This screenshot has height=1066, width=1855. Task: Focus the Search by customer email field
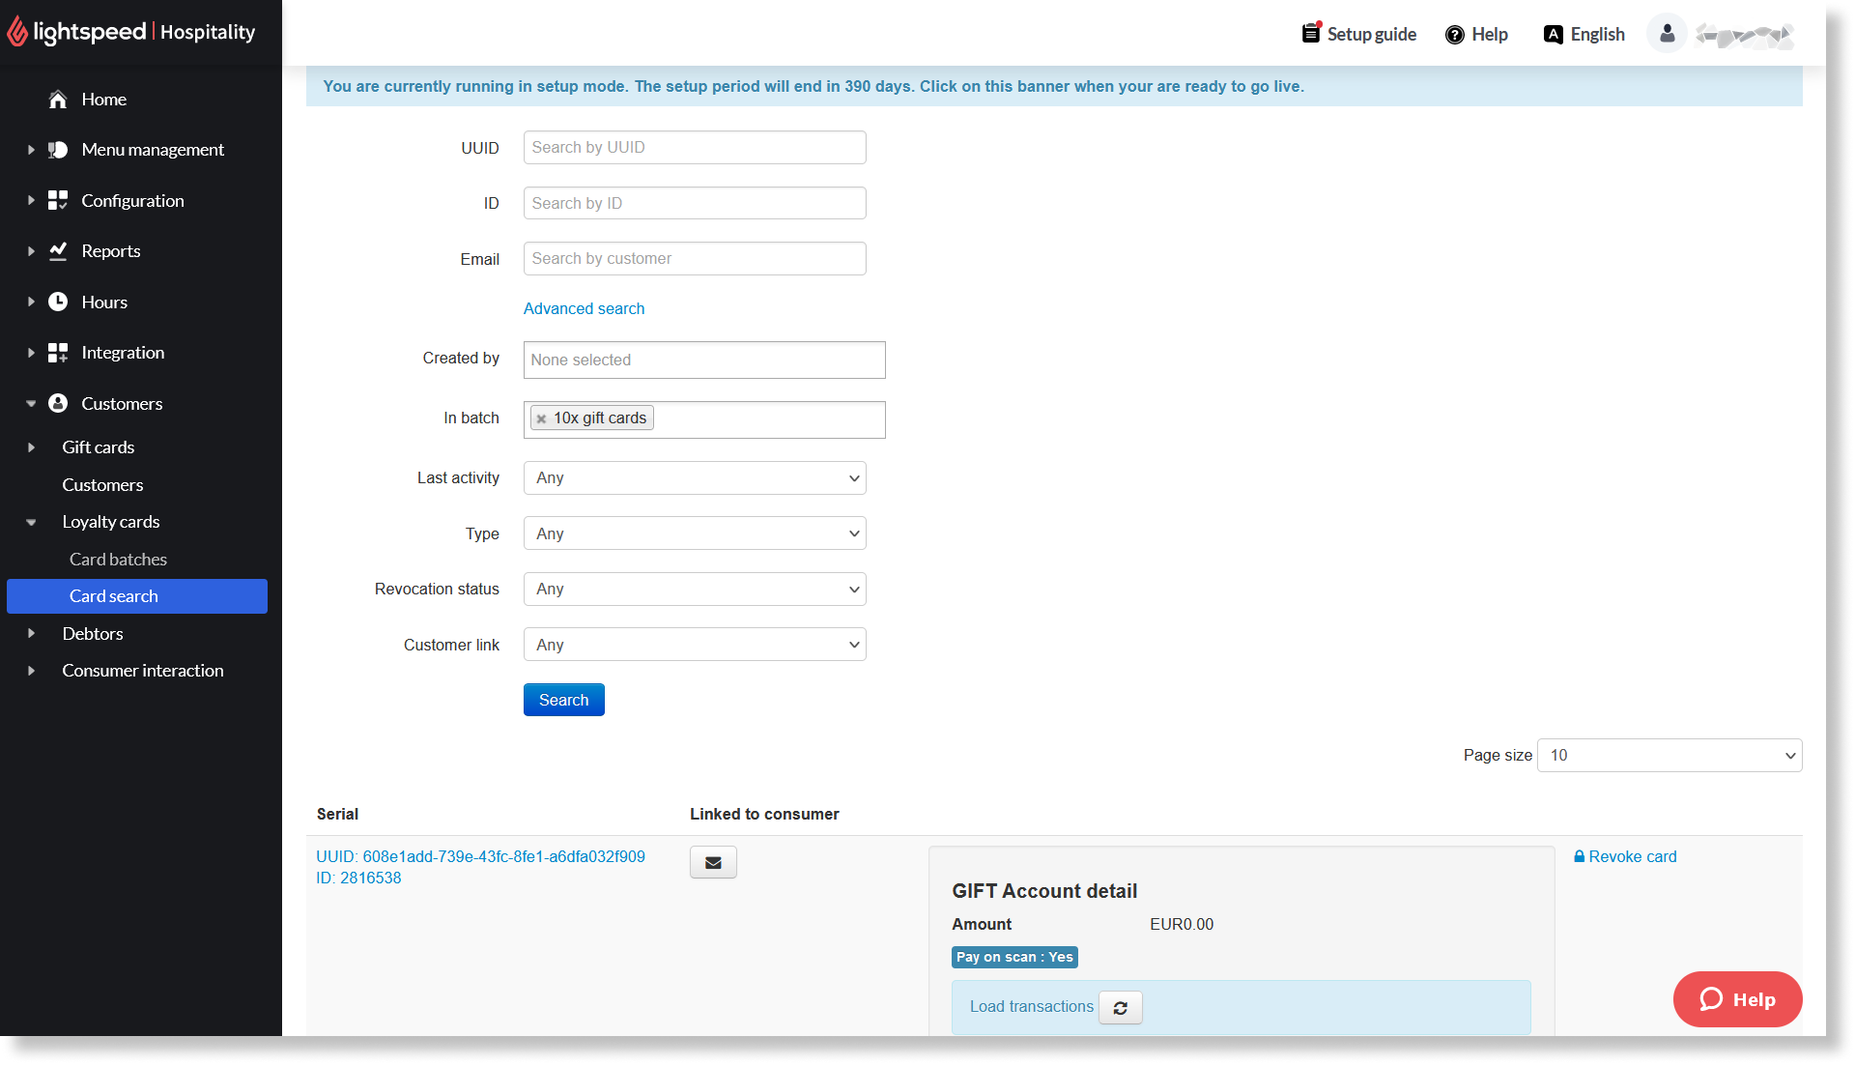click(695, 259)
